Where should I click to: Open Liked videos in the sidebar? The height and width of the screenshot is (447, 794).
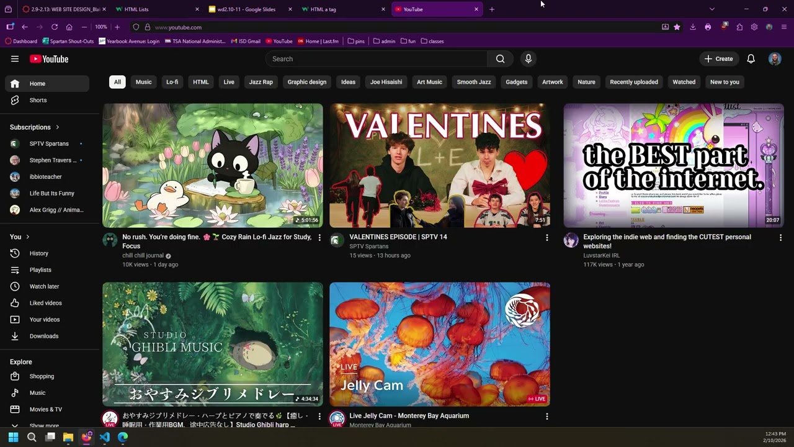coord(47,303)
